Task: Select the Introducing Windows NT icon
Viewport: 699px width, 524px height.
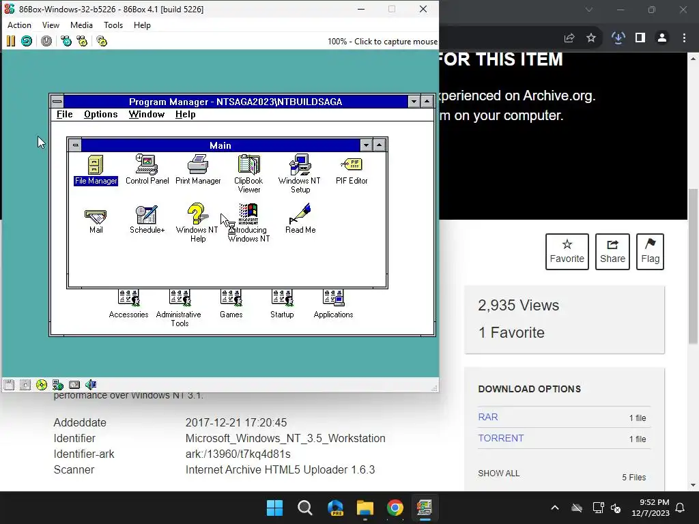Action: [x=248, y=223]
